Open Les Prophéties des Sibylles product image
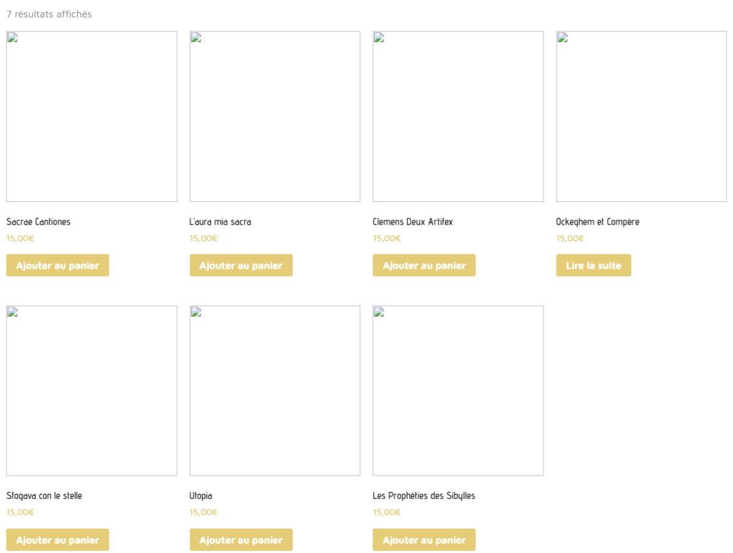The height and width of the screenshot is (553, 733). click(458, 391)
